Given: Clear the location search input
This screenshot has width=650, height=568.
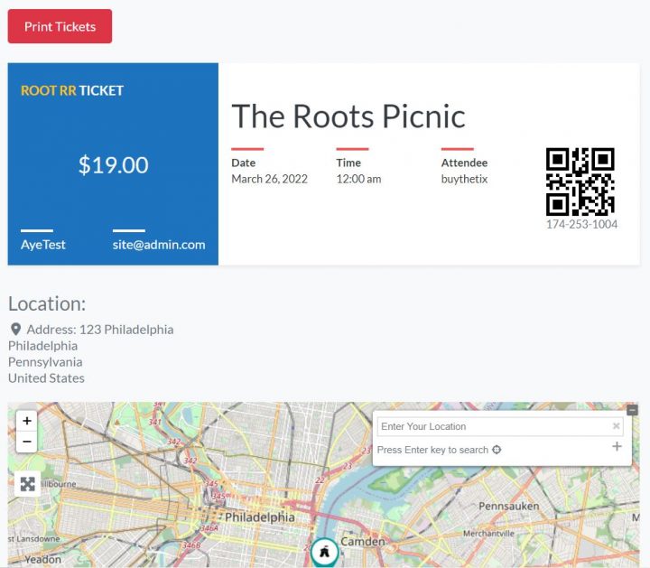Looking at the screenshot, I should (617, 426).
